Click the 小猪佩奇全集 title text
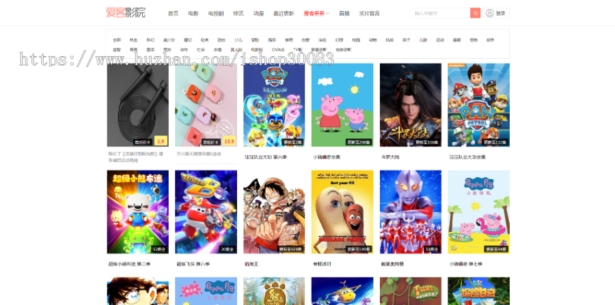This screenshot has width=615, height=305. pos(327,157)
